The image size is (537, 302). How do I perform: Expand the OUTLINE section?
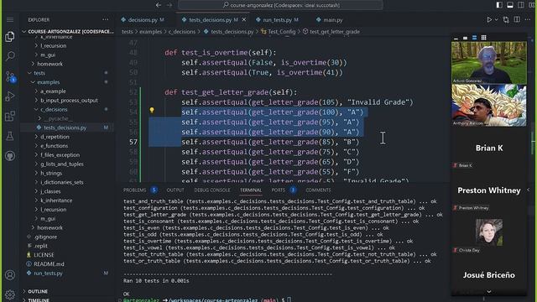(38, 291)
